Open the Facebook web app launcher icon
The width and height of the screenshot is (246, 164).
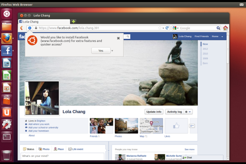click(x=7, y=51)
